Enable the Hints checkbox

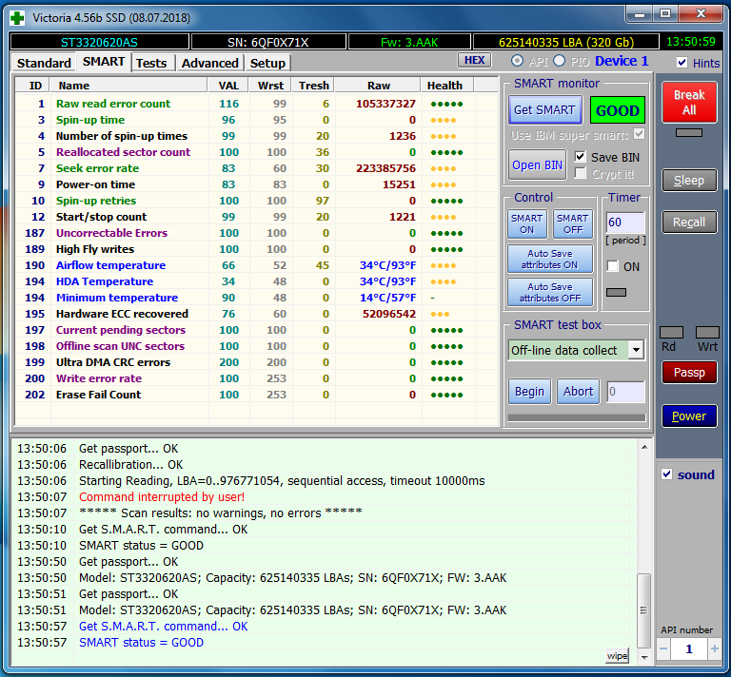pos(682,63)
